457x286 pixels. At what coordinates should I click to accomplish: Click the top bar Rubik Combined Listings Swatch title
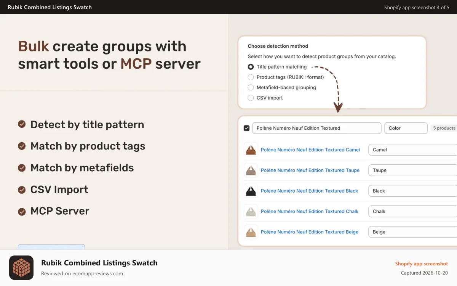click(x=50, y=7)
